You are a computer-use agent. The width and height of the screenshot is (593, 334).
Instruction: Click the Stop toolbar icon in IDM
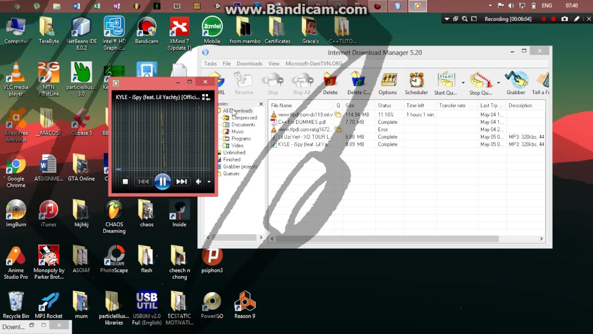[273, 83]
